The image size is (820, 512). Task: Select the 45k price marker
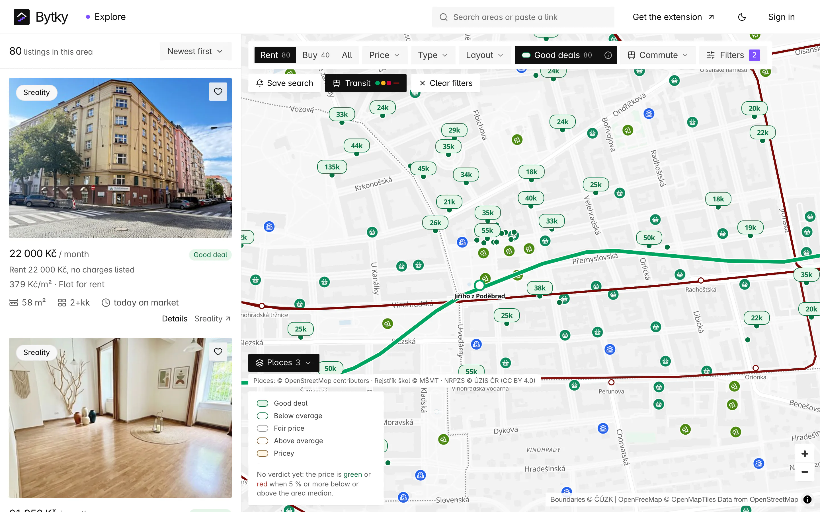[423, 168]
